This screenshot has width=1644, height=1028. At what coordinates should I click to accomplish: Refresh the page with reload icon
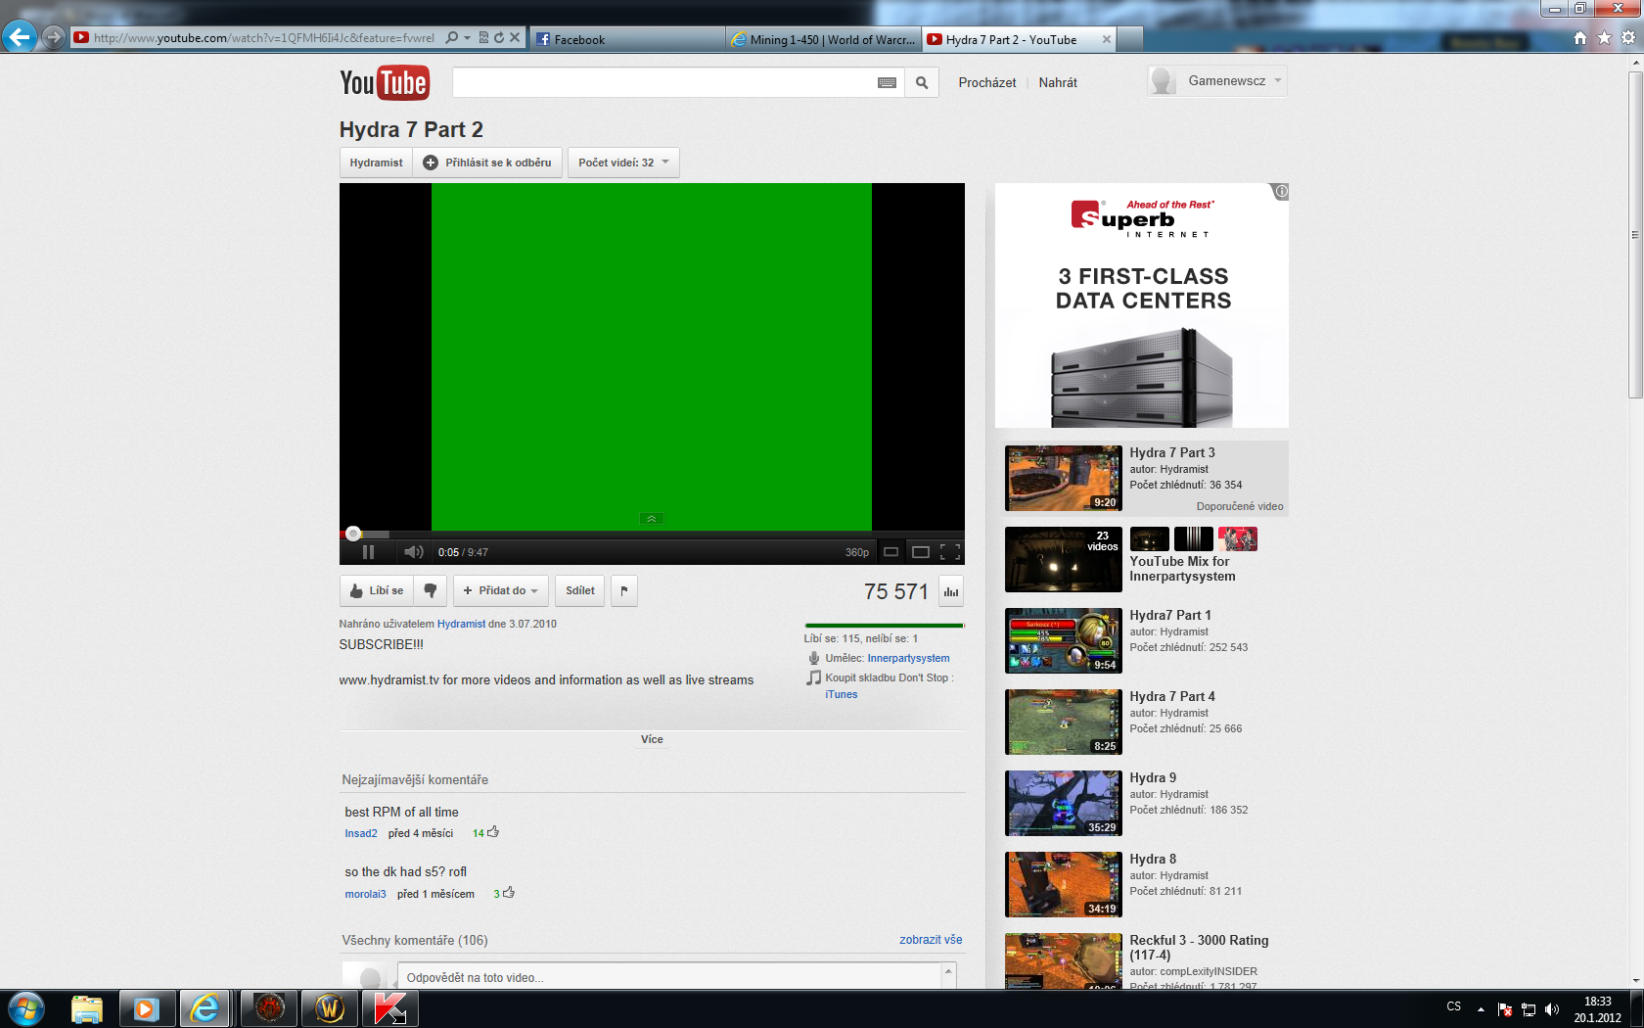499,38
